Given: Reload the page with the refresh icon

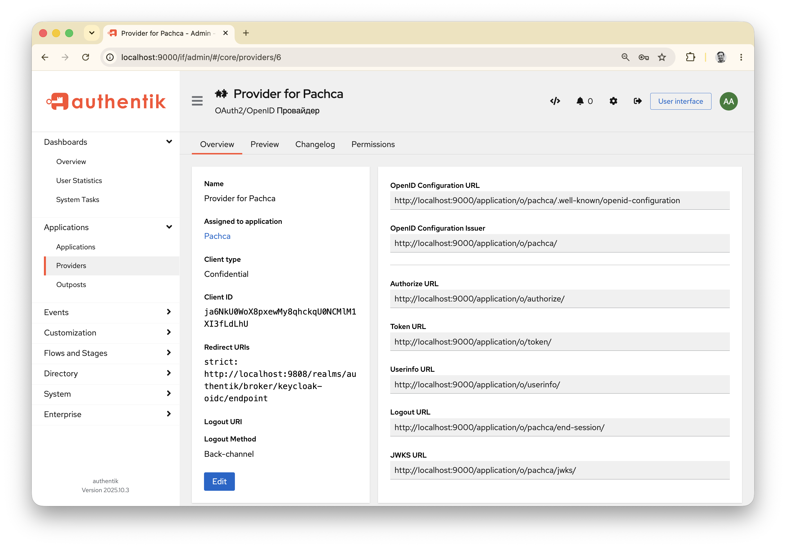Looking at the screenshot, I should [86, 57].
